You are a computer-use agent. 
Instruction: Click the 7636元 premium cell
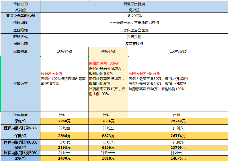pos(108,121)
